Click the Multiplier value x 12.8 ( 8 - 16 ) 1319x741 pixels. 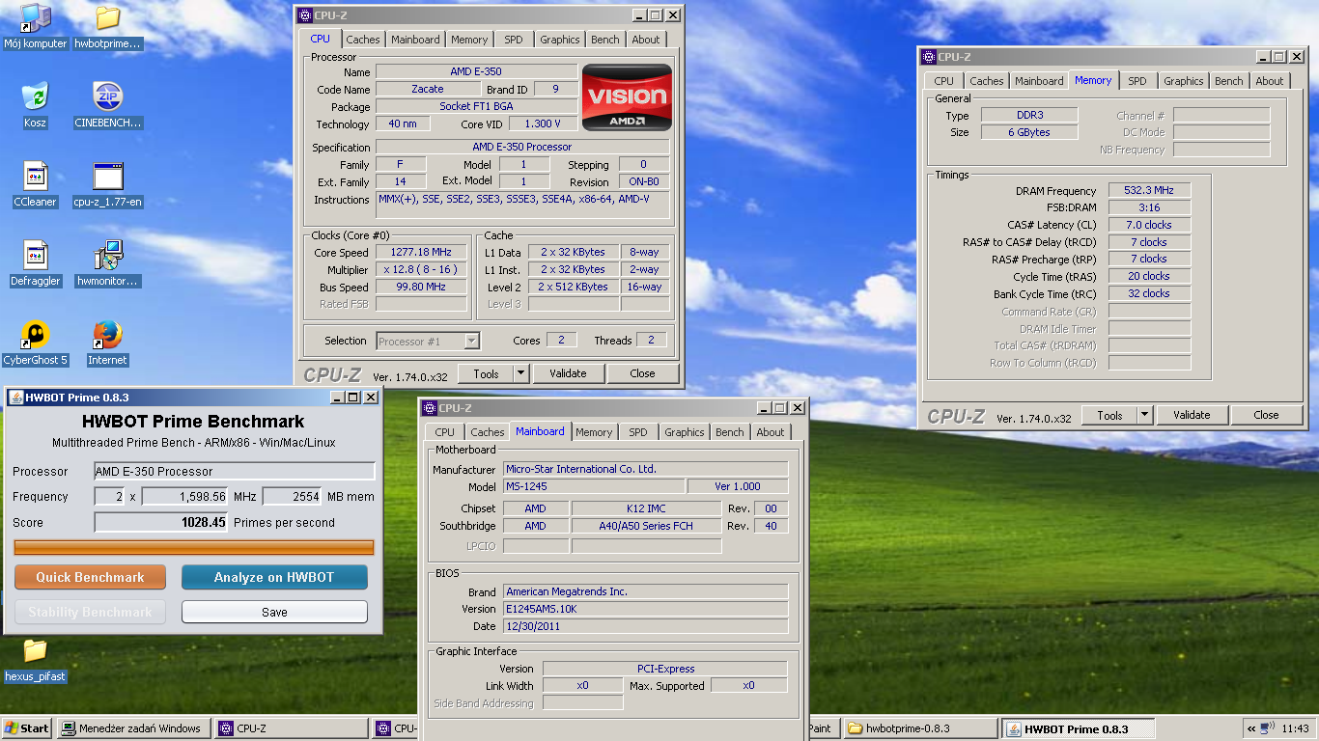click(x=421, y=269)
